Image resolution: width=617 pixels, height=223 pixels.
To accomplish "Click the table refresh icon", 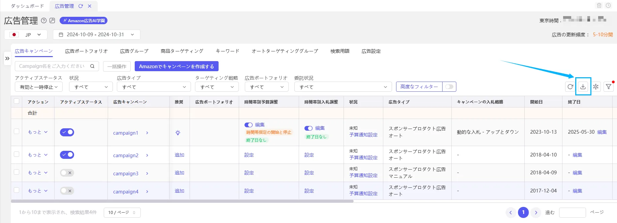I will click(570, 87).
